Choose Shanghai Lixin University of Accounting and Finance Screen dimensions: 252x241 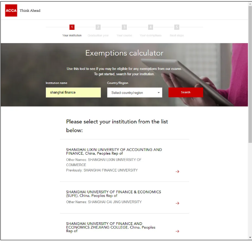pyautogui.click(x=114, y=151)
